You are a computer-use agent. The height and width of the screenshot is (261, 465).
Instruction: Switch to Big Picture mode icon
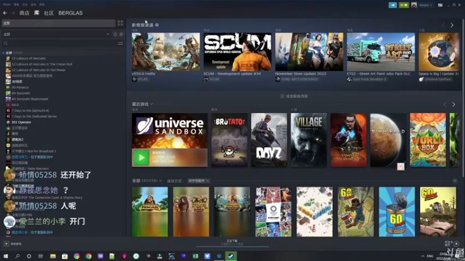point(441,5)
